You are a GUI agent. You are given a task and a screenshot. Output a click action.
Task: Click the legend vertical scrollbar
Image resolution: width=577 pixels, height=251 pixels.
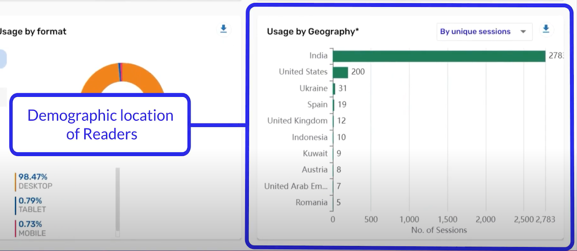[118, 202]
